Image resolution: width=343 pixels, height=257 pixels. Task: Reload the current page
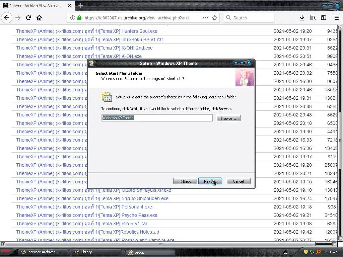29,18
